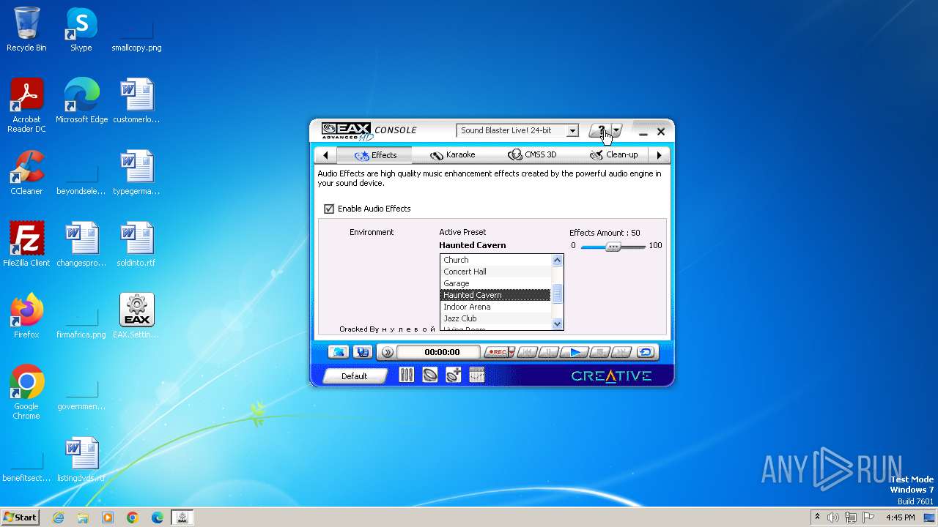Toggle the repeat loop icon
This screenshot has height=527, width=938.
click(x=645, y=352)
